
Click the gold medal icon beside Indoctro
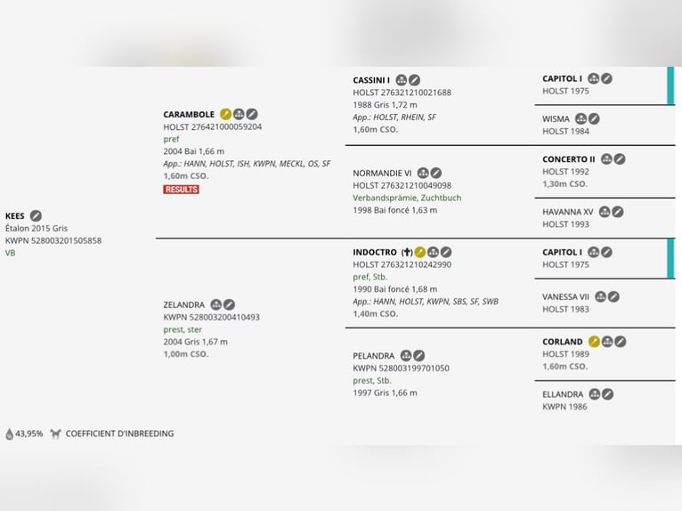point(420,252)
